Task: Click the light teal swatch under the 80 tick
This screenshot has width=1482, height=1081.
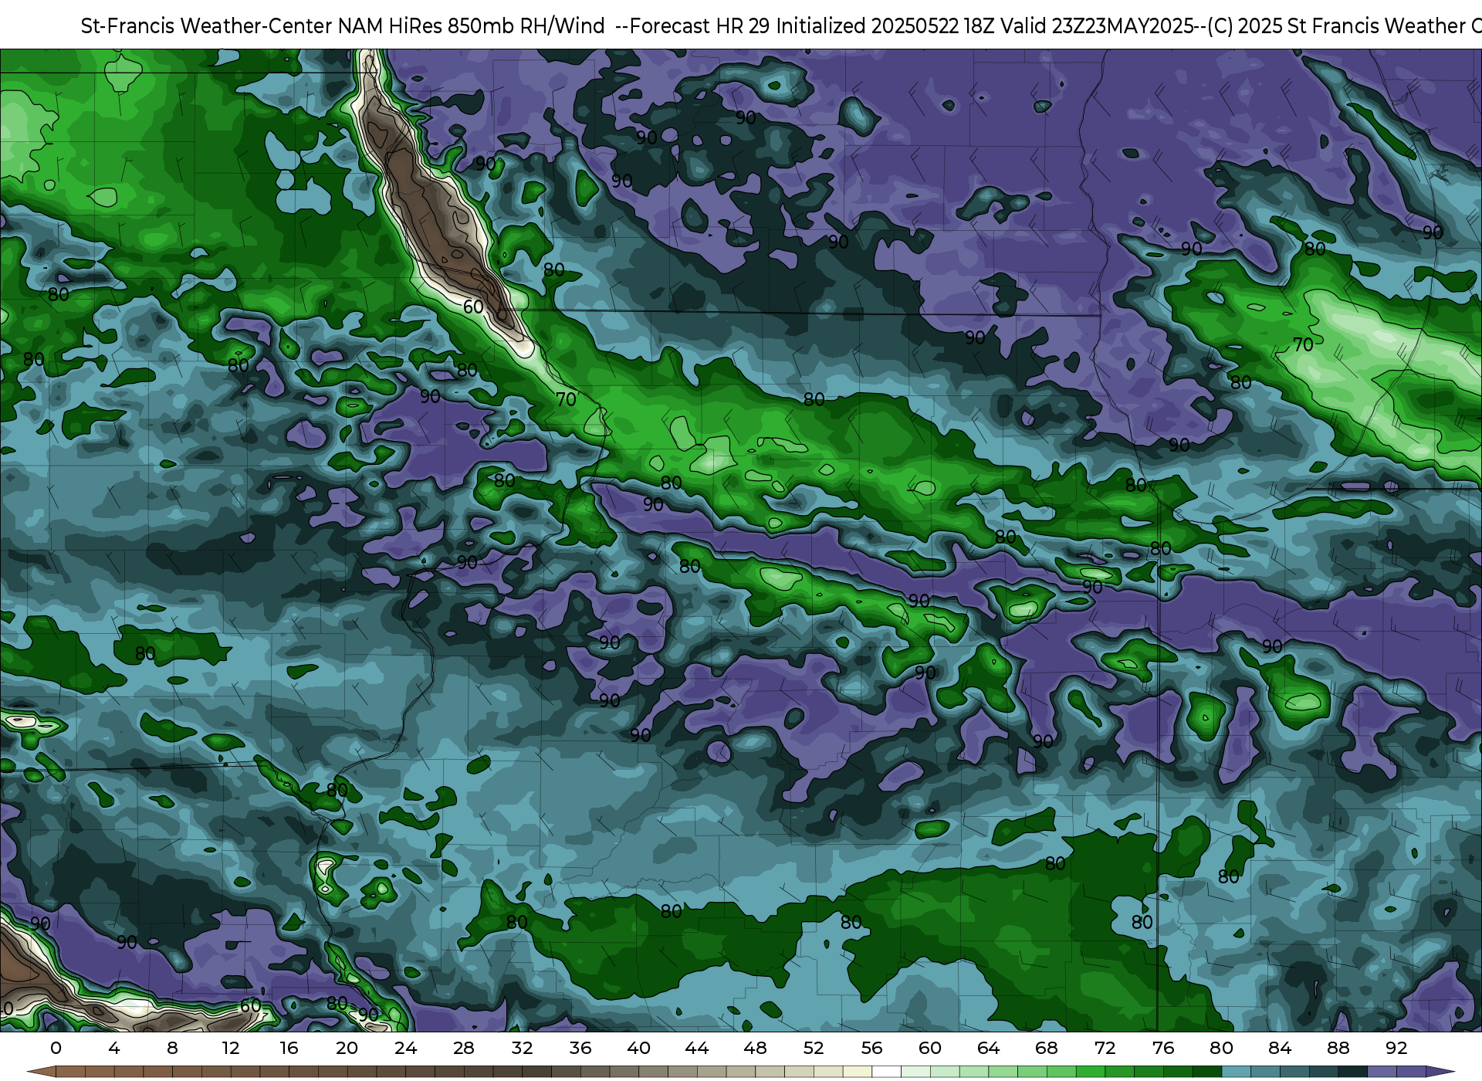Action: coord(1237,1072)
